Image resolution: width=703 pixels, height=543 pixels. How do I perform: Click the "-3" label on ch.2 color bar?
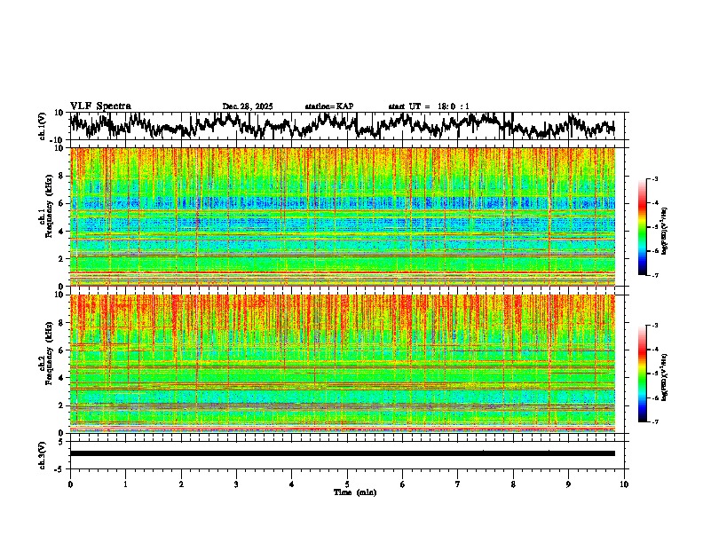coord(654,326)
